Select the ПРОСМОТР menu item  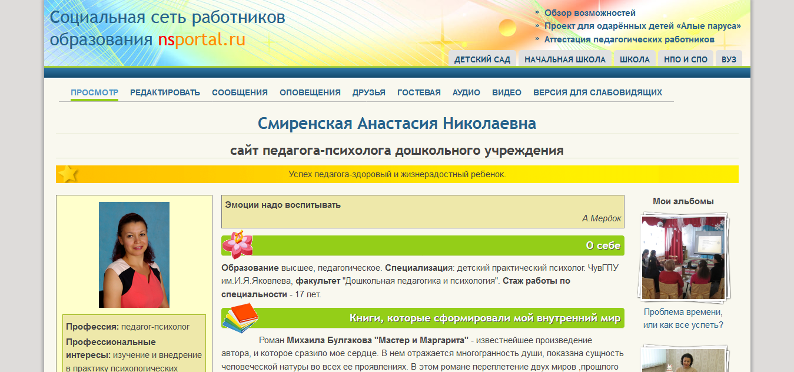pos(94,92)
